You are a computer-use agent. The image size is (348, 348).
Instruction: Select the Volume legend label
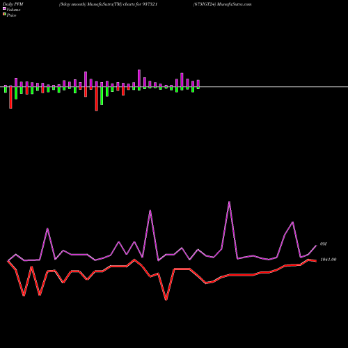click(x=13, y=10)
